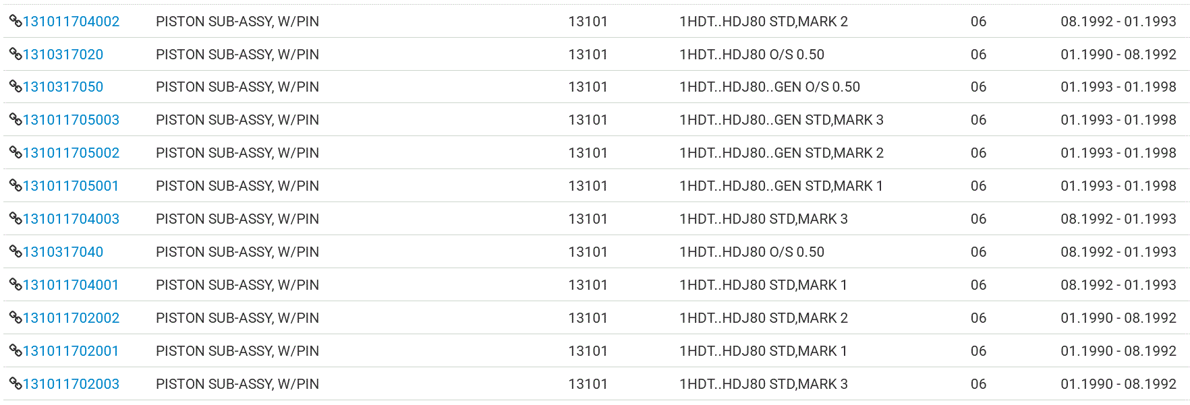Click the link icon next to 131011705002

click(16, 152)
